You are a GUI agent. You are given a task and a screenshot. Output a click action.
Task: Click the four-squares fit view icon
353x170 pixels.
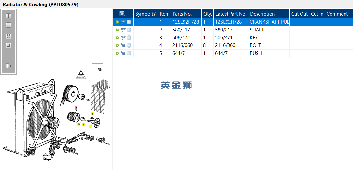[x=8, y=36]
